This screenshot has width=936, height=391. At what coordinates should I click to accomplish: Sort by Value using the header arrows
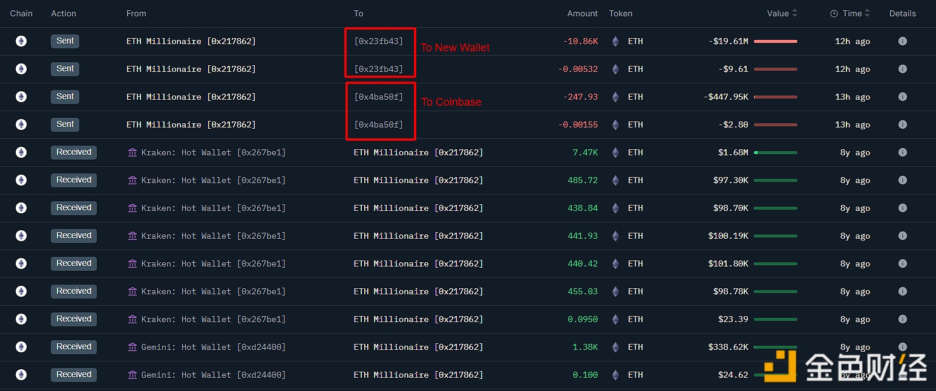click(794, 13)
